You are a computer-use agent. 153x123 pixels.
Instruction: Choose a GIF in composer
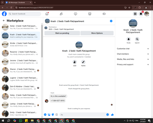pyautogui.click(x=57, y=115)
